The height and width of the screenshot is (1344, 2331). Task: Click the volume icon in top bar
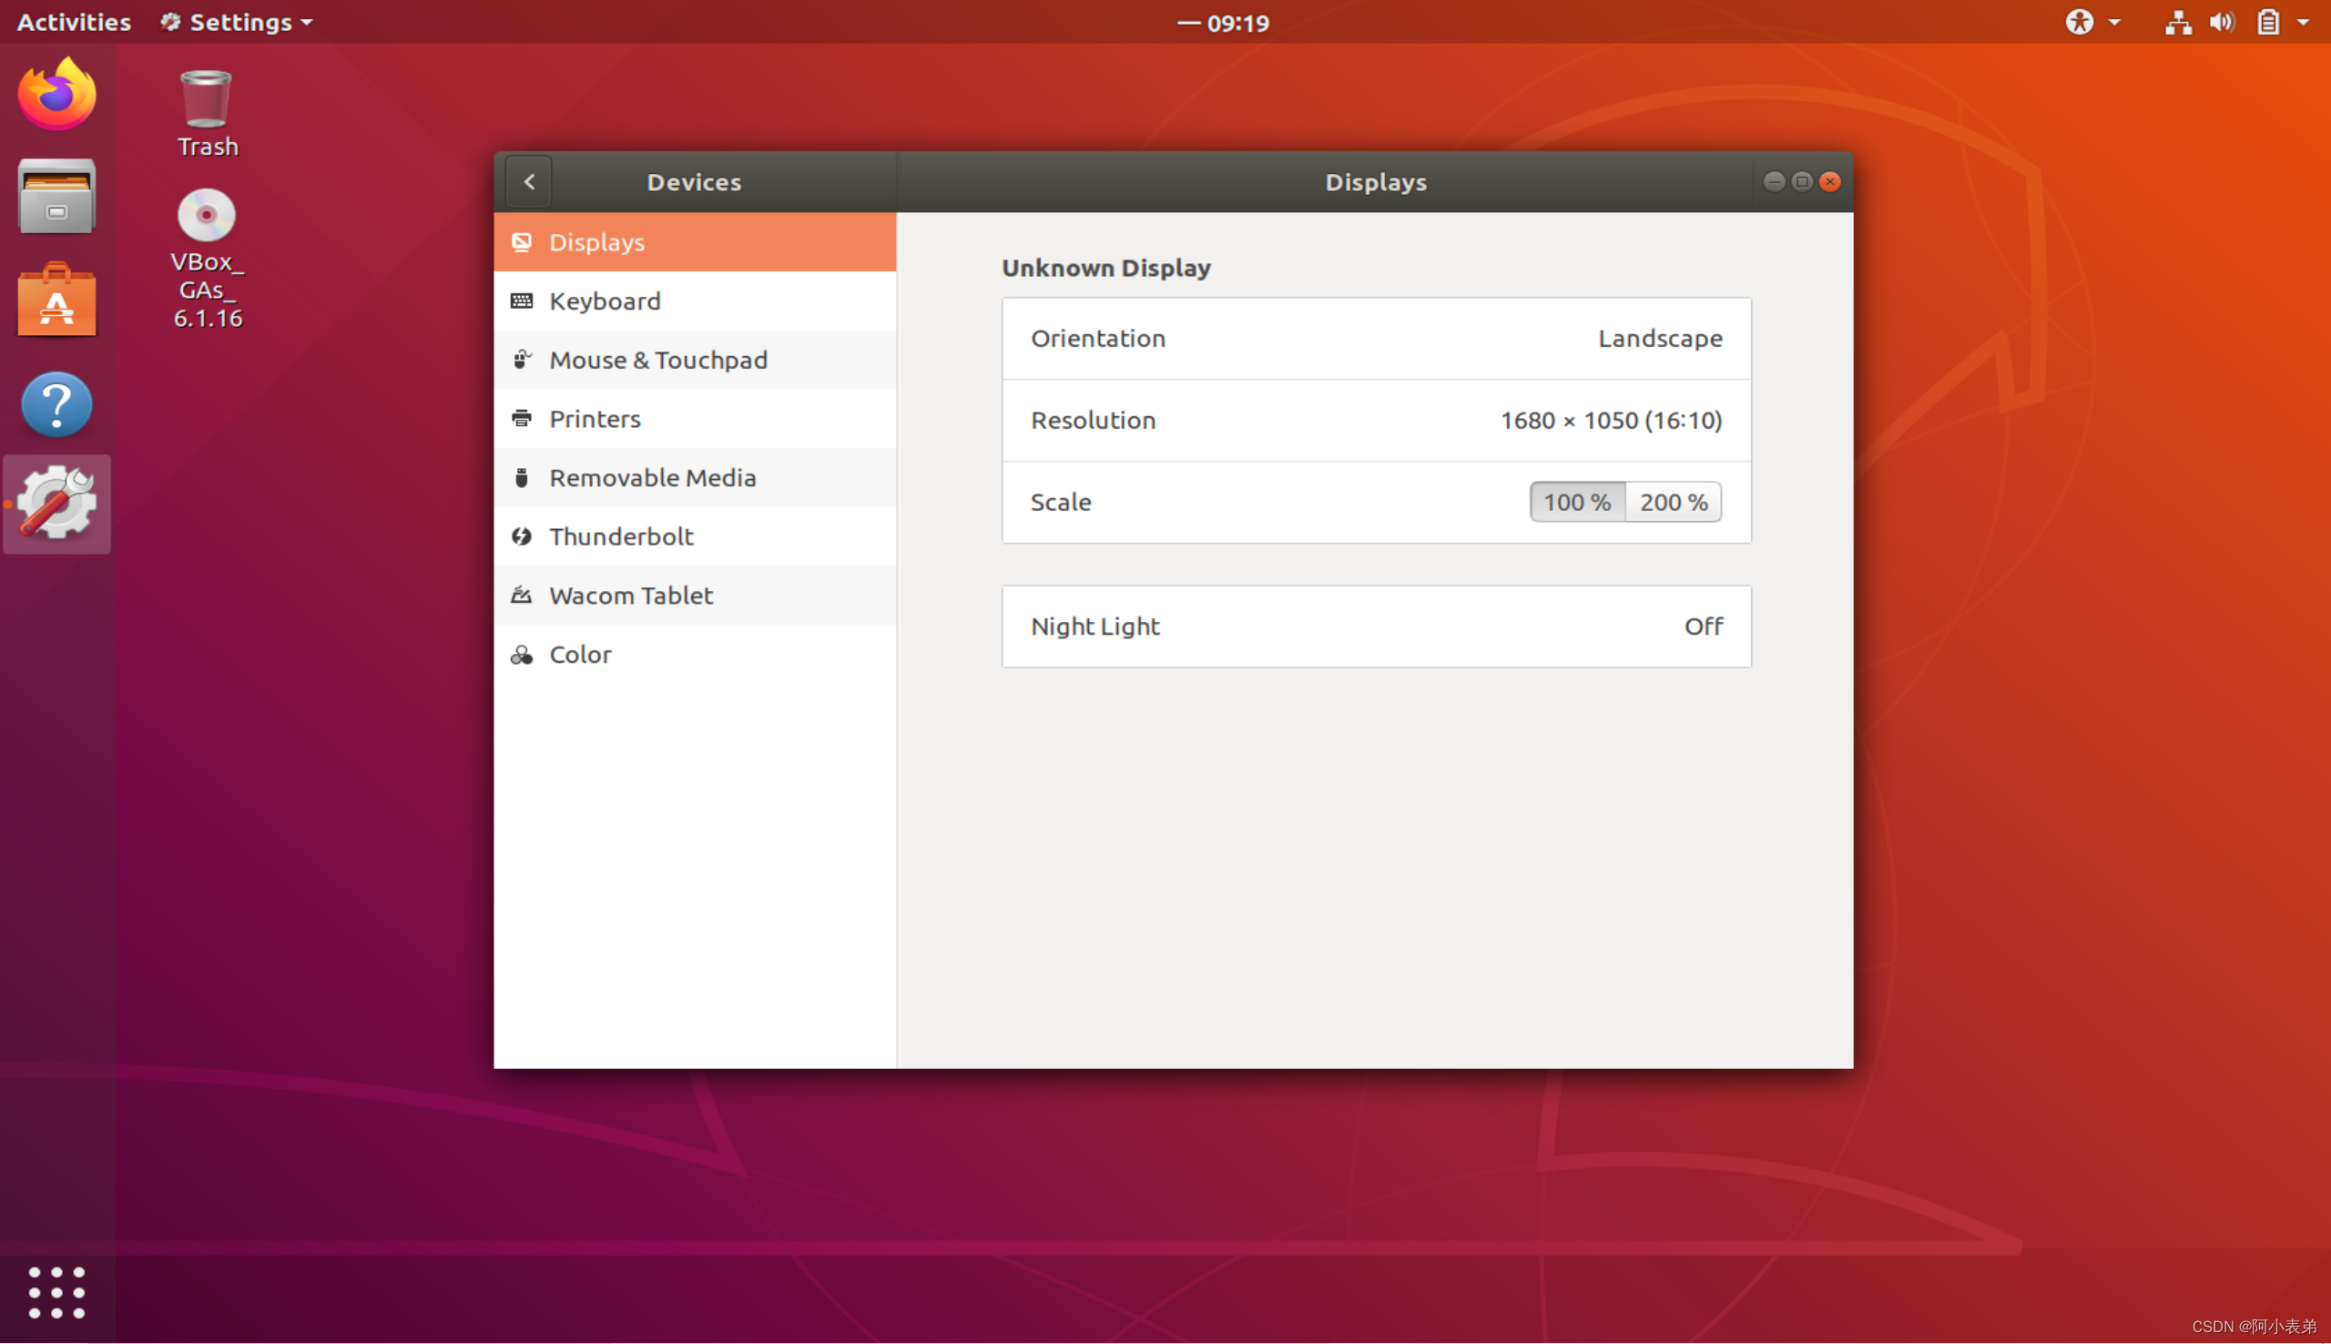click(x=2221, y=22)
